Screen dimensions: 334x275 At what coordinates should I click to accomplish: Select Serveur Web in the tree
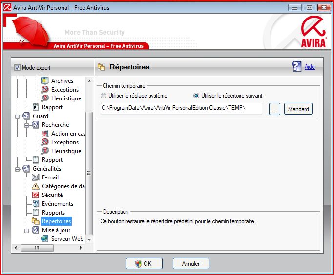(67, 238)
